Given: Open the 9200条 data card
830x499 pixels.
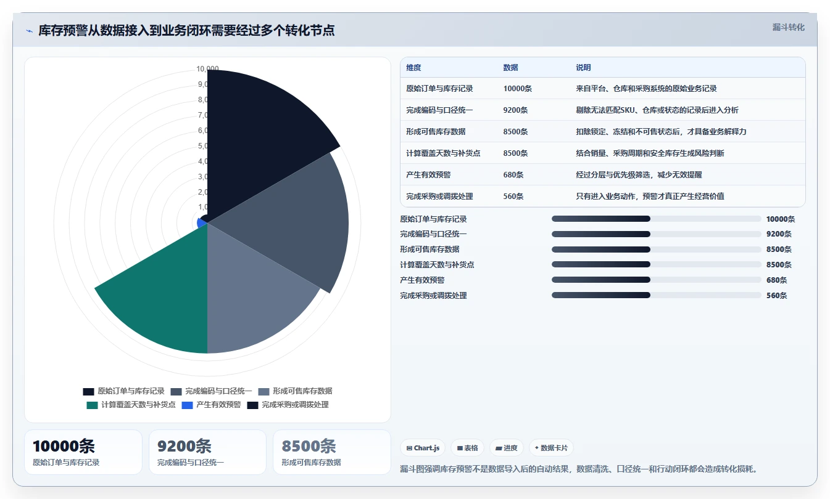Looking at the screenshot, I should (208, 452).
